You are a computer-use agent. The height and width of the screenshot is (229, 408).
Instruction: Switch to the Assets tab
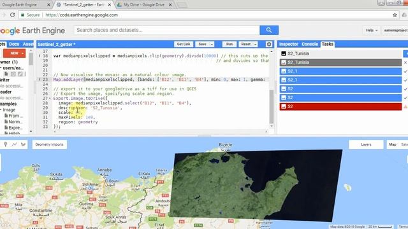click(27, 44)
